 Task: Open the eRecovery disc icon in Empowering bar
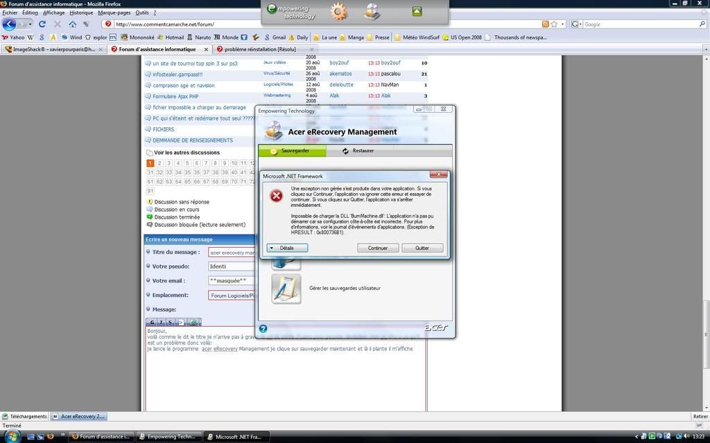point(372,12)
